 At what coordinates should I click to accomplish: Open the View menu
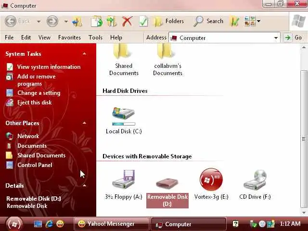click(x=44, y=38)
